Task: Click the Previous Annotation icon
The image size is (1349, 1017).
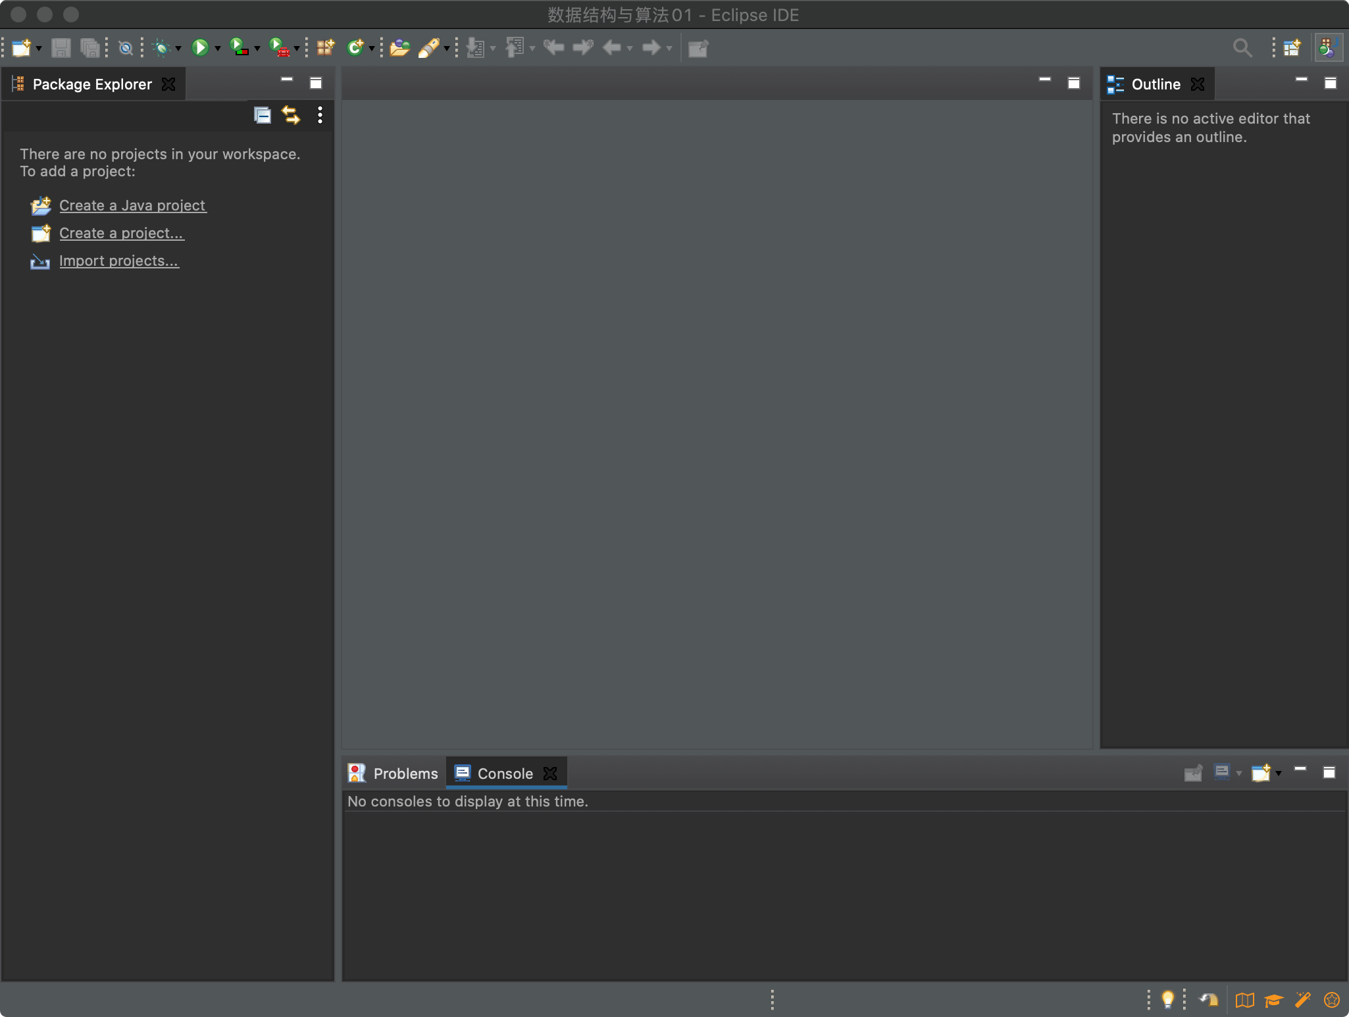Action: pos(515,47)
